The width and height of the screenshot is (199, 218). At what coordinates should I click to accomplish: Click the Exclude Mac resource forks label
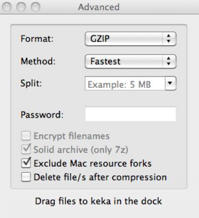tap(92, 163)
